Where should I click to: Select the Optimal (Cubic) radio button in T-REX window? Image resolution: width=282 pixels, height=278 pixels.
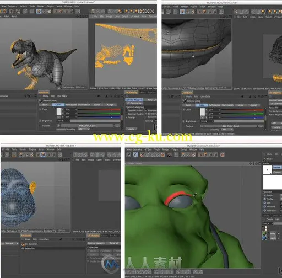(127, 111)
